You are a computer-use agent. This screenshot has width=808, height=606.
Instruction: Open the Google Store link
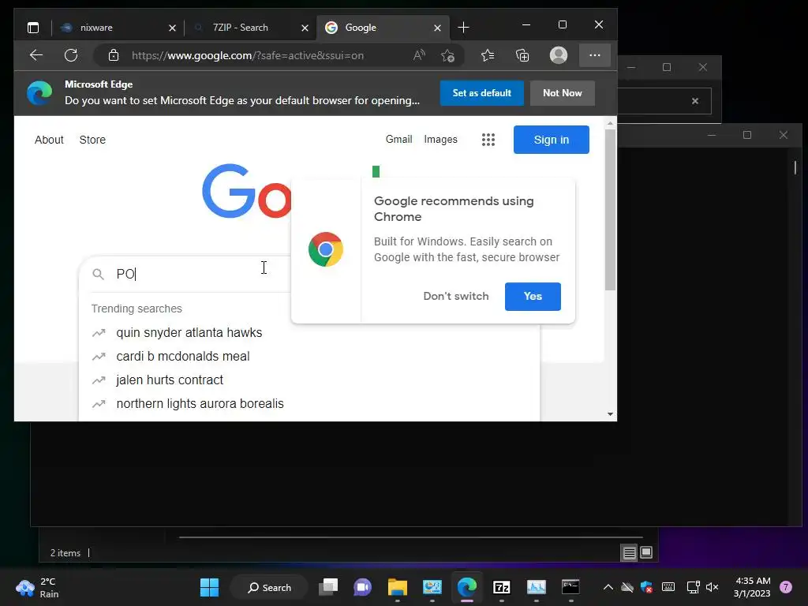(x=92, y=140)
